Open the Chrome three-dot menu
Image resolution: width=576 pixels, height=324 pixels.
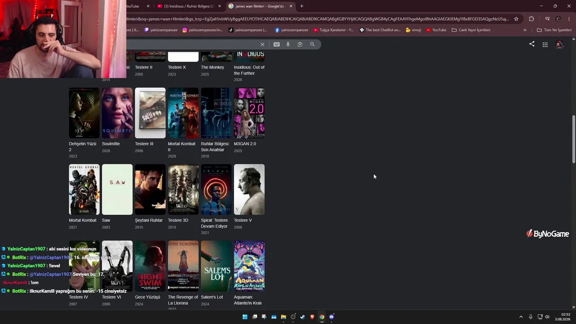tap(569, 19)
